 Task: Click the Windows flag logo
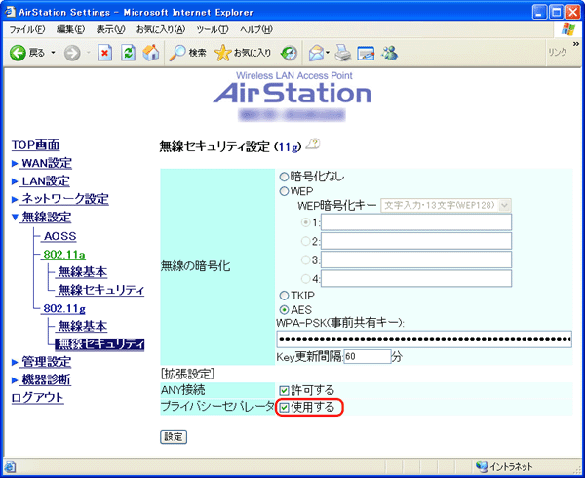click(568, 29)
